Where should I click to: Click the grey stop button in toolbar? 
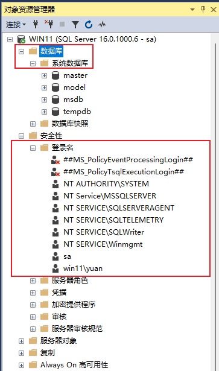click(x=62, y=24)
